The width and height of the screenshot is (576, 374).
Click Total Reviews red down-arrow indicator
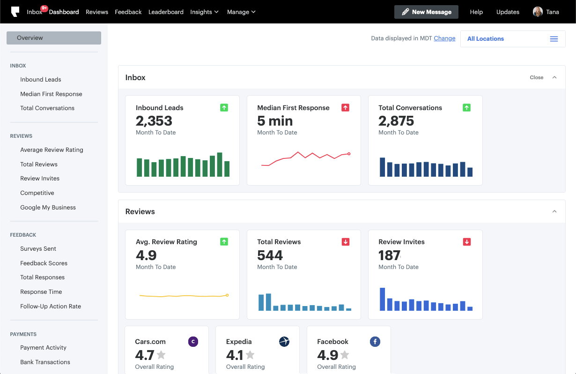[345, 242]
